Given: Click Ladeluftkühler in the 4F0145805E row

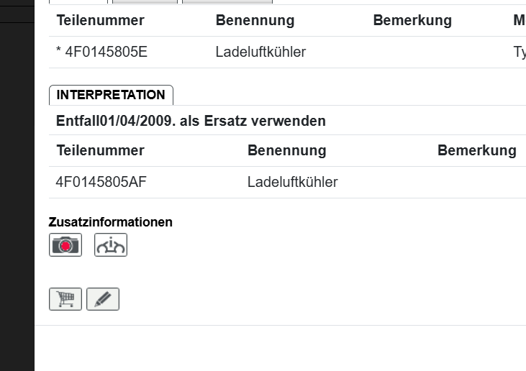Looking at the screenshot, I should point(260,52).
